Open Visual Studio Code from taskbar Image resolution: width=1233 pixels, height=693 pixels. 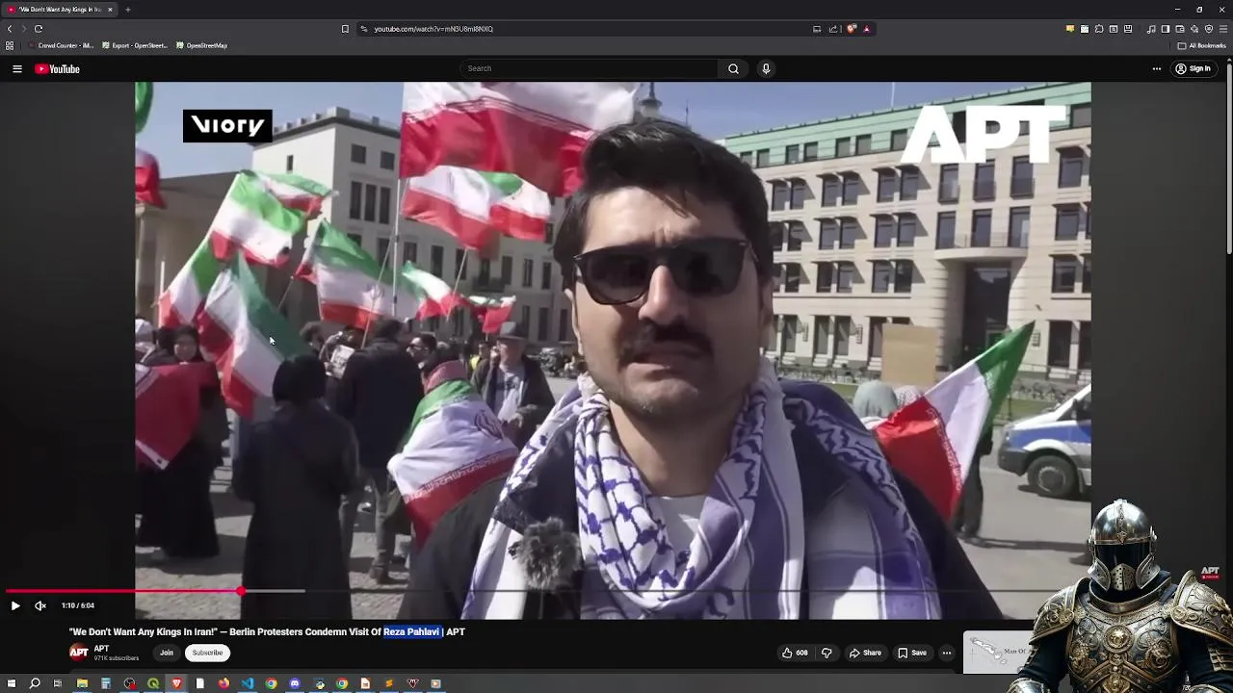248,683
